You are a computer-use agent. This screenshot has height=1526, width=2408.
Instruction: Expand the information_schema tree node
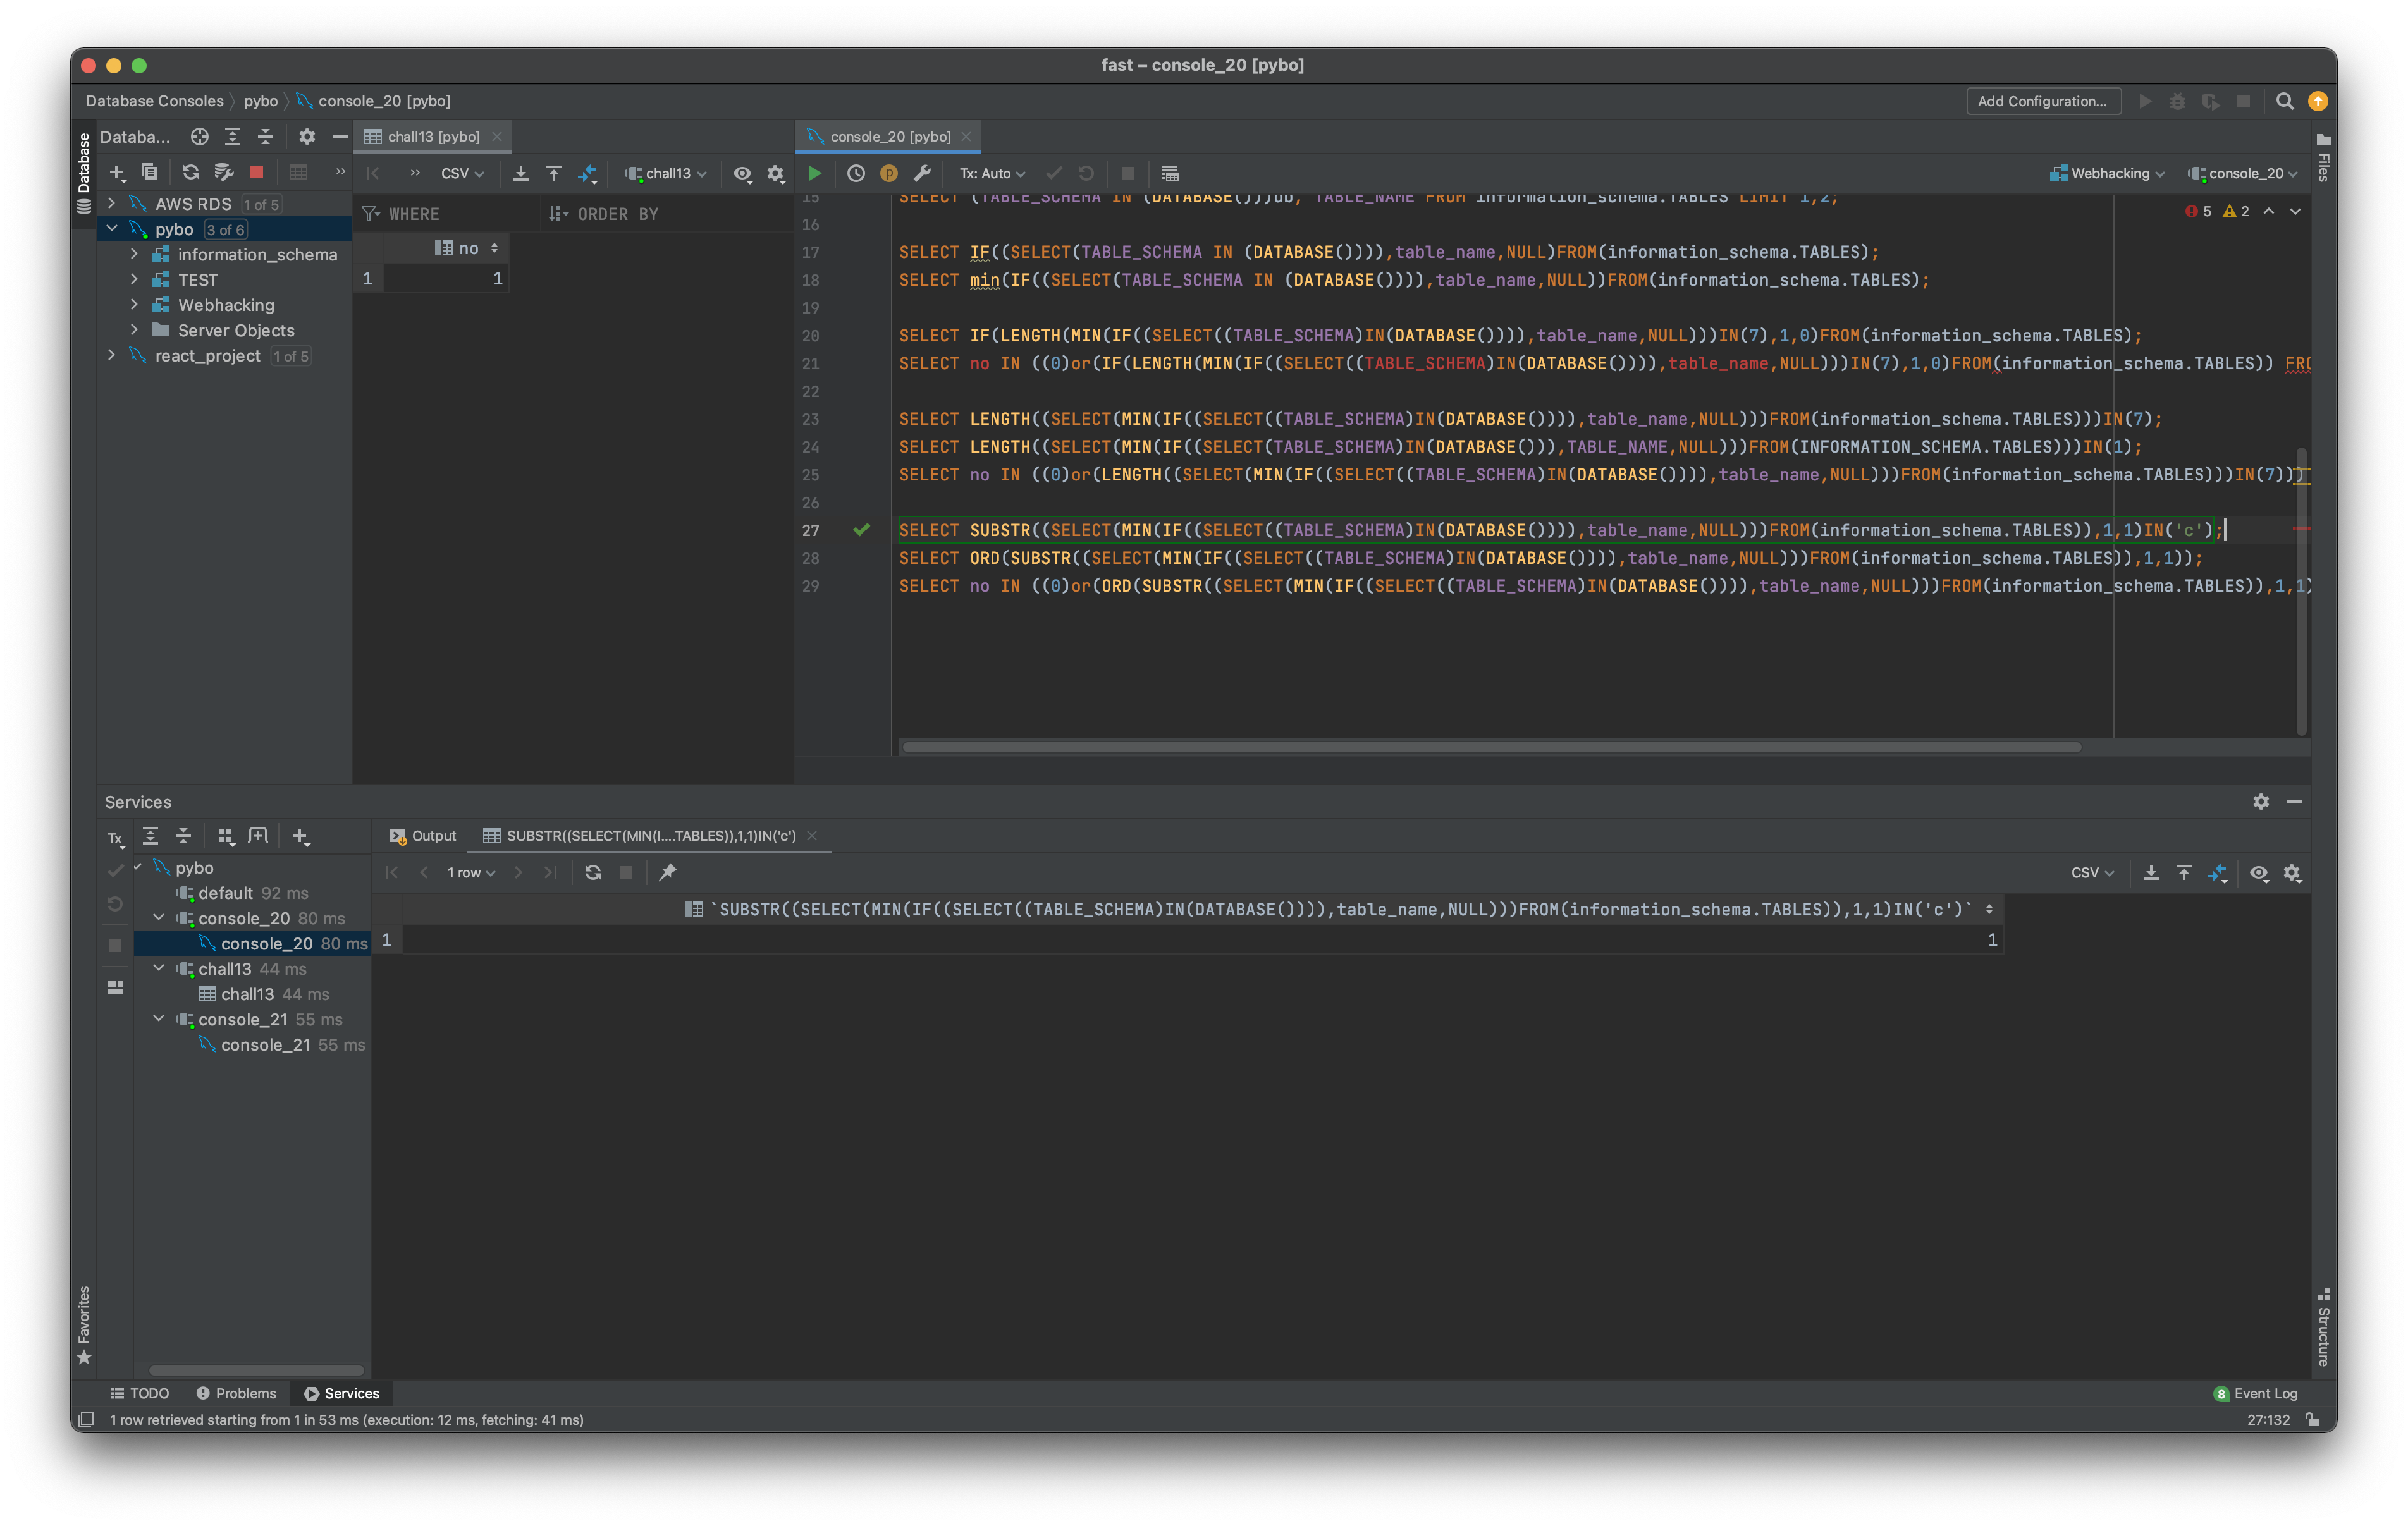pyautogui.click(x=134, y=254)
